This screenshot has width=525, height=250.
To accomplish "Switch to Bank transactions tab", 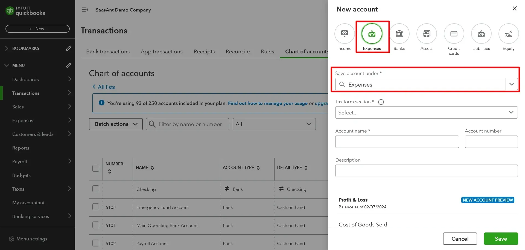I will point(108,51).
